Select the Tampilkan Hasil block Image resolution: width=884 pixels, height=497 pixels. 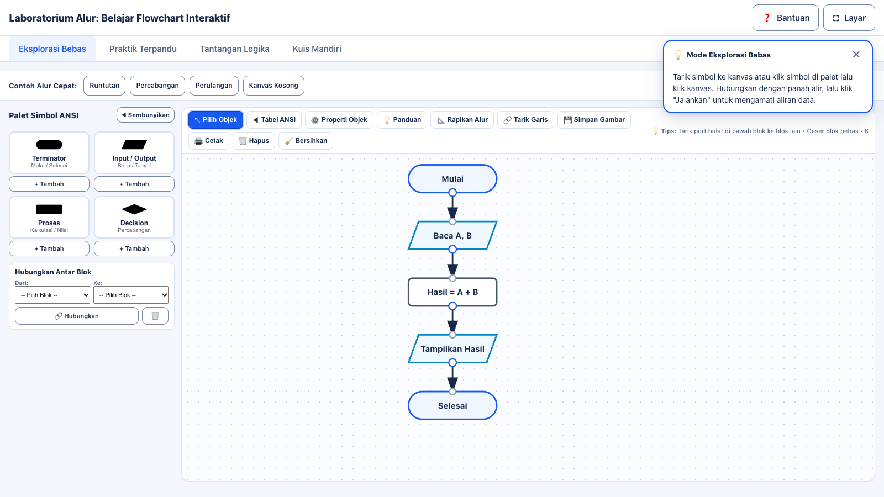(x=452, y=349)
